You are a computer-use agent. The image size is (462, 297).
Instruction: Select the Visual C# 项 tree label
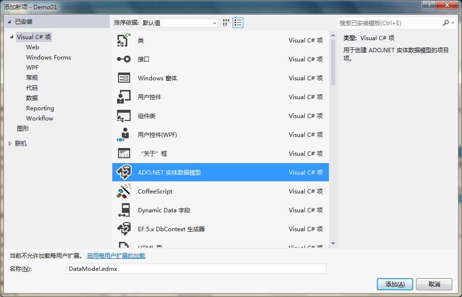(34, 37)
